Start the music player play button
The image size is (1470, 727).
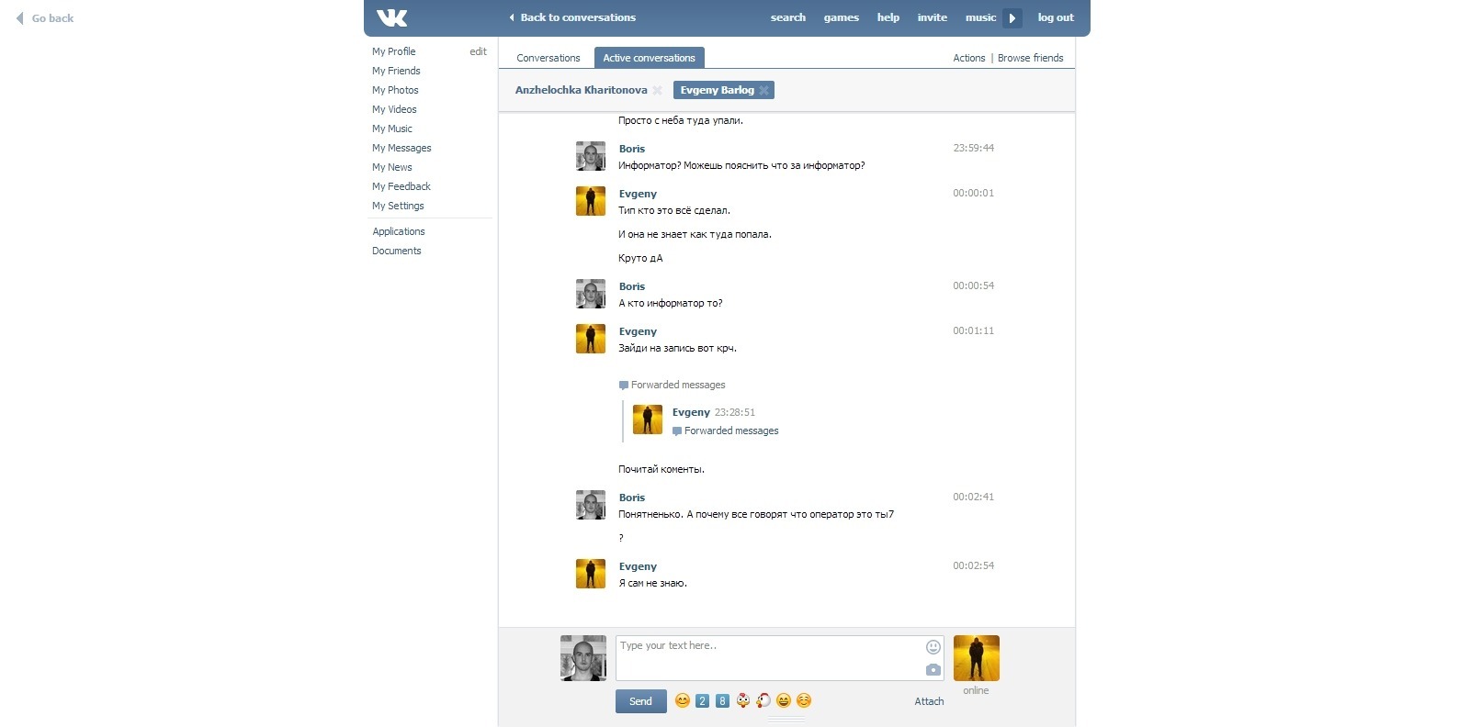(1012, 17)
